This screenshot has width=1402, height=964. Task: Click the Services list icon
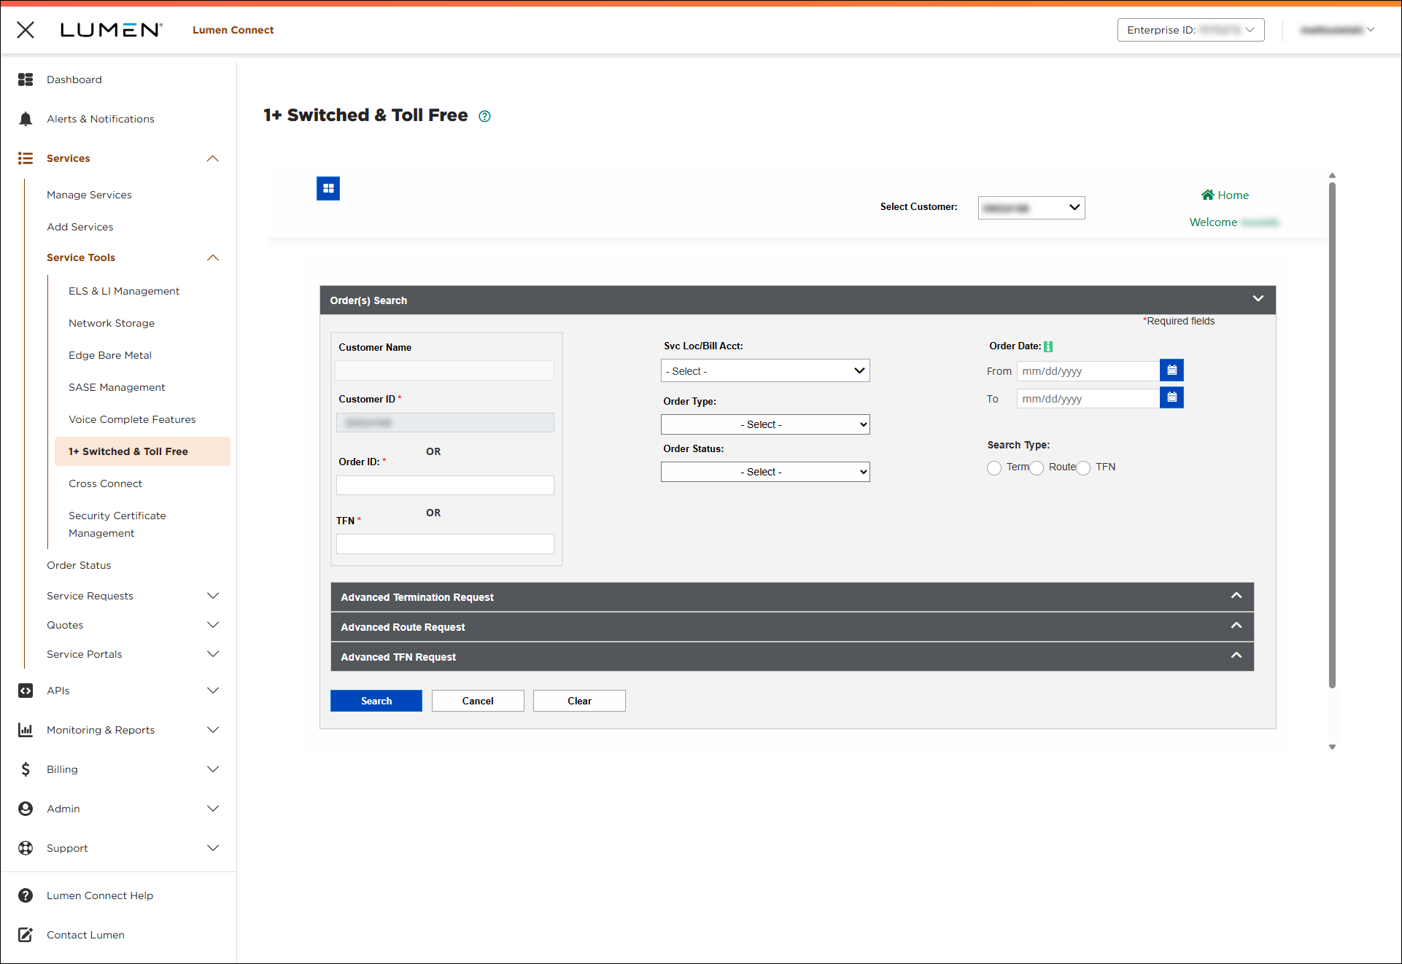pos(26,158)
